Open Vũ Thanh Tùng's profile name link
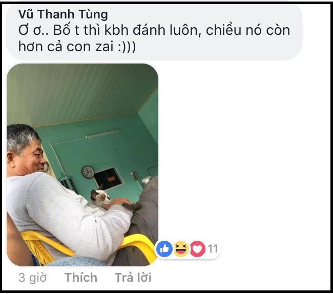The image size is (333, 294). [x=63, y=14]
